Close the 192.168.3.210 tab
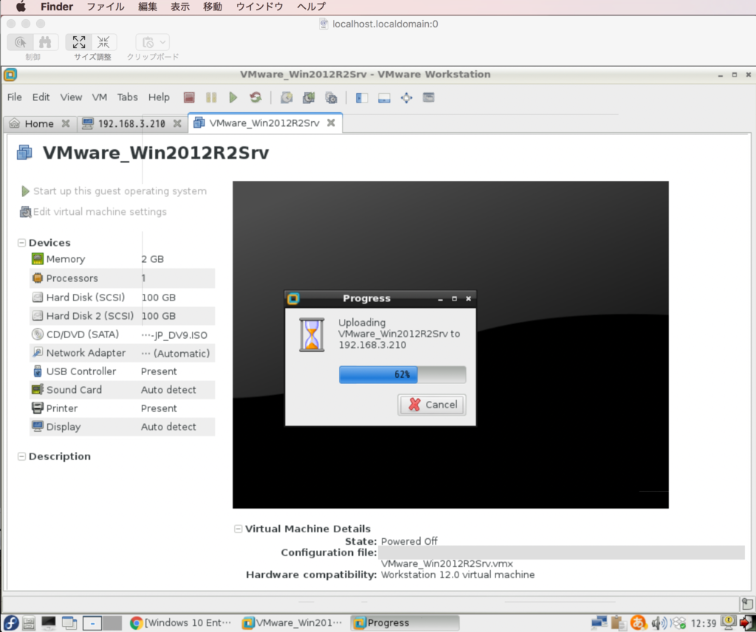 point(177,123)
